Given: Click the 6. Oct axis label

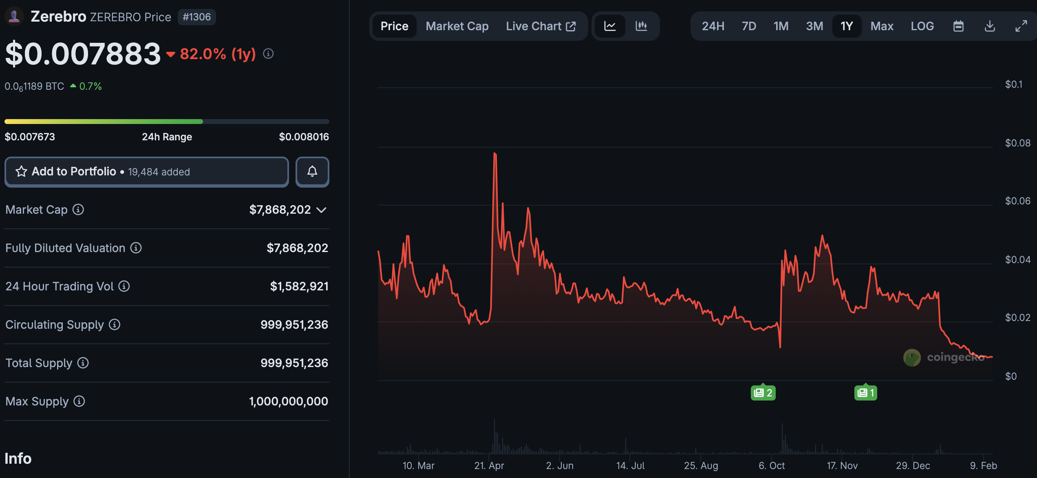Looking at the screenshot, I should click(x=772, y=465).
